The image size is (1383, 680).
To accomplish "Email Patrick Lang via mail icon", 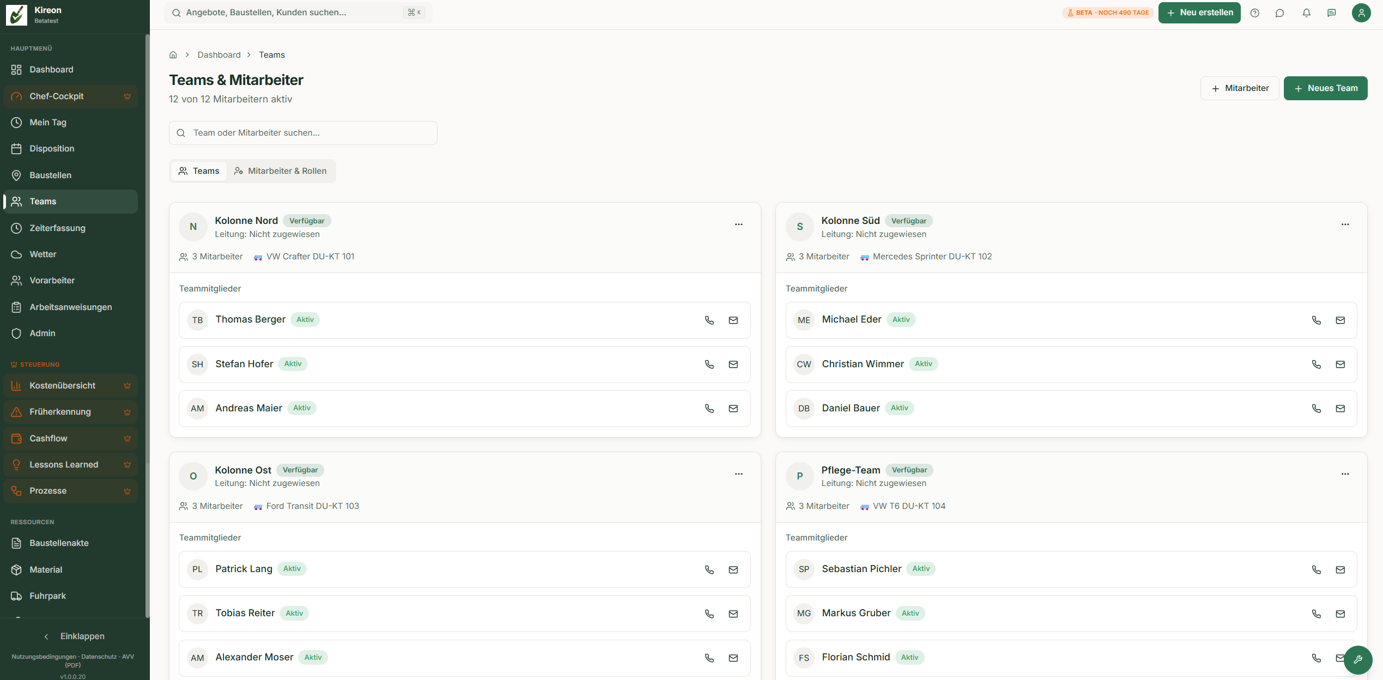I will [733, 570].
